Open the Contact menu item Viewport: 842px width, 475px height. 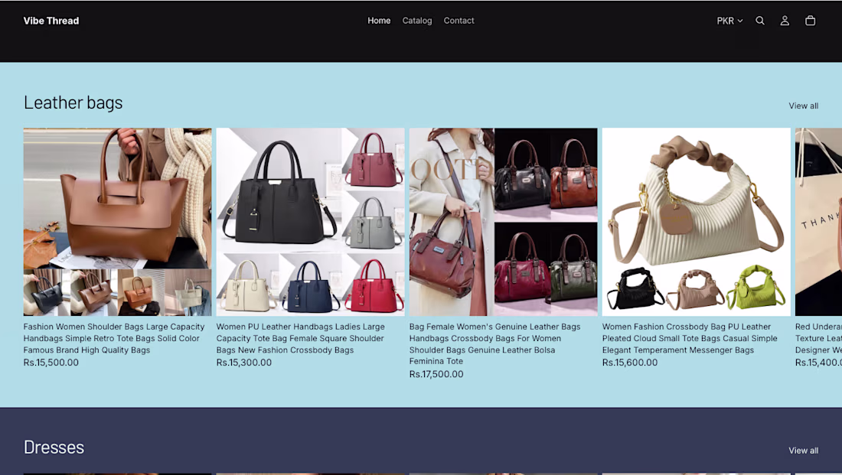459,21
